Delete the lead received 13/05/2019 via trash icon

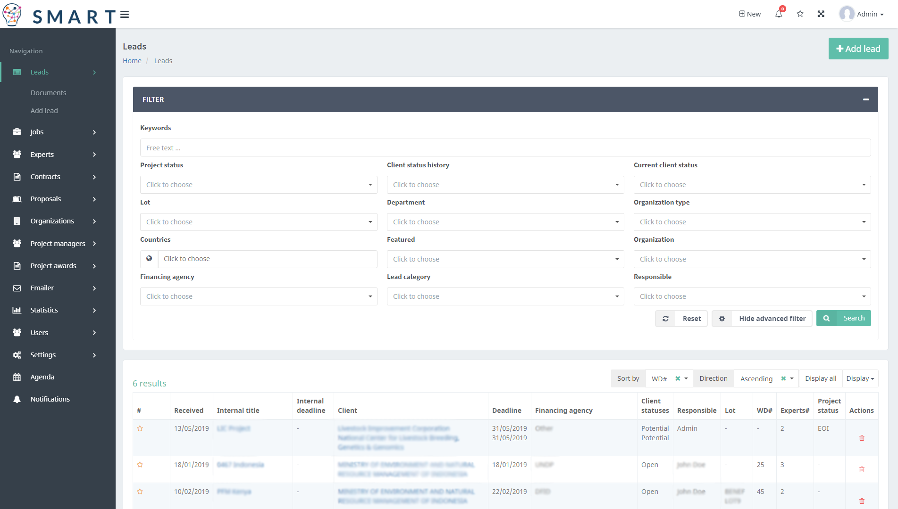point(862,438)
